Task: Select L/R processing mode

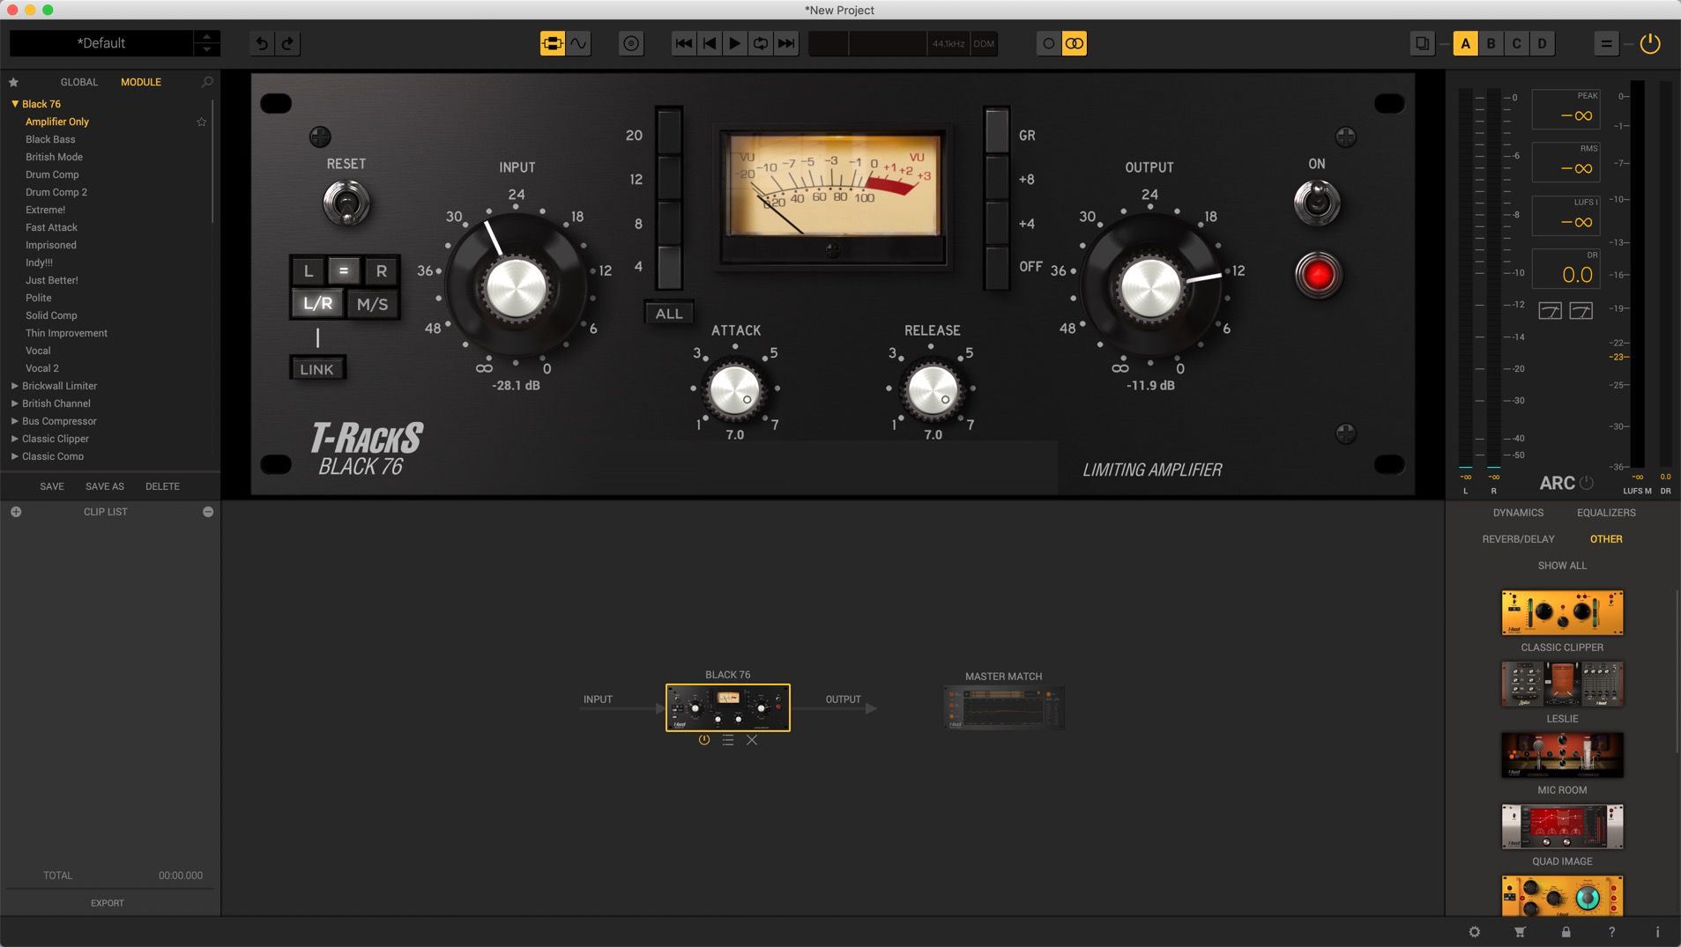Action: [x=317, y=304]
